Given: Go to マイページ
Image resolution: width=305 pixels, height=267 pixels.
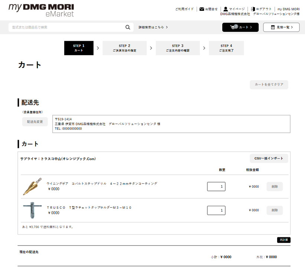Looking at the screenshot, I should tap(237, 9).
